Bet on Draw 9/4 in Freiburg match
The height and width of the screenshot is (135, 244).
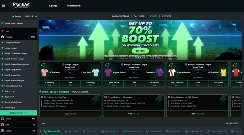pos(70,84)
